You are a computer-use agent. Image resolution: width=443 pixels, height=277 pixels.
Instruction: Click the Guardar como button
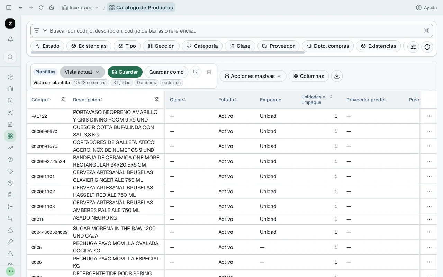(x=166, y=72)
